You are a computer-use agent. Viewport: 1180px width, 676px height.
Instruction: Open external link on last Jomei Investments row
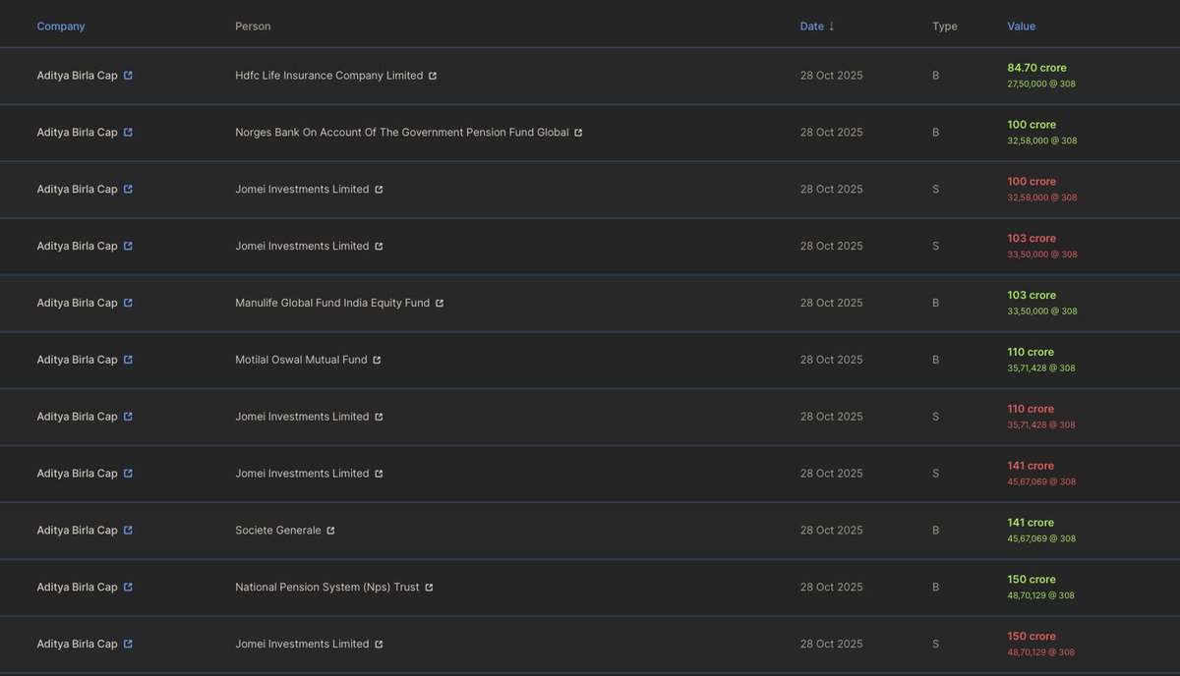click(x=379, y=643)
